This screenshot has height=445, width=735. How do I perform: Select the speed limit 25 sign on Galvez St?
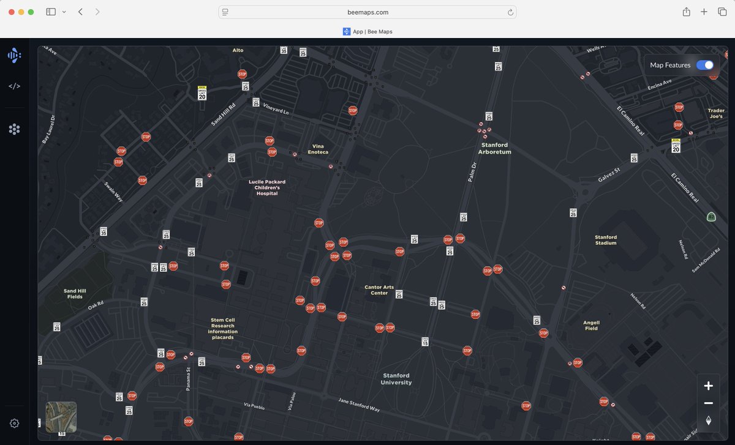[634, 158]
